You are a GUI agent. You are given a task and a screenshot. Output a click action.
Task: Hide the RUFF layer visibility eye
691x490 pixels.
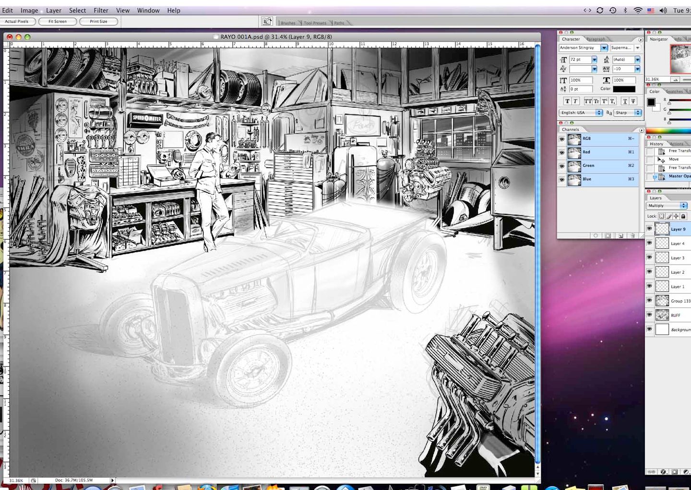[x=650, y=315]
